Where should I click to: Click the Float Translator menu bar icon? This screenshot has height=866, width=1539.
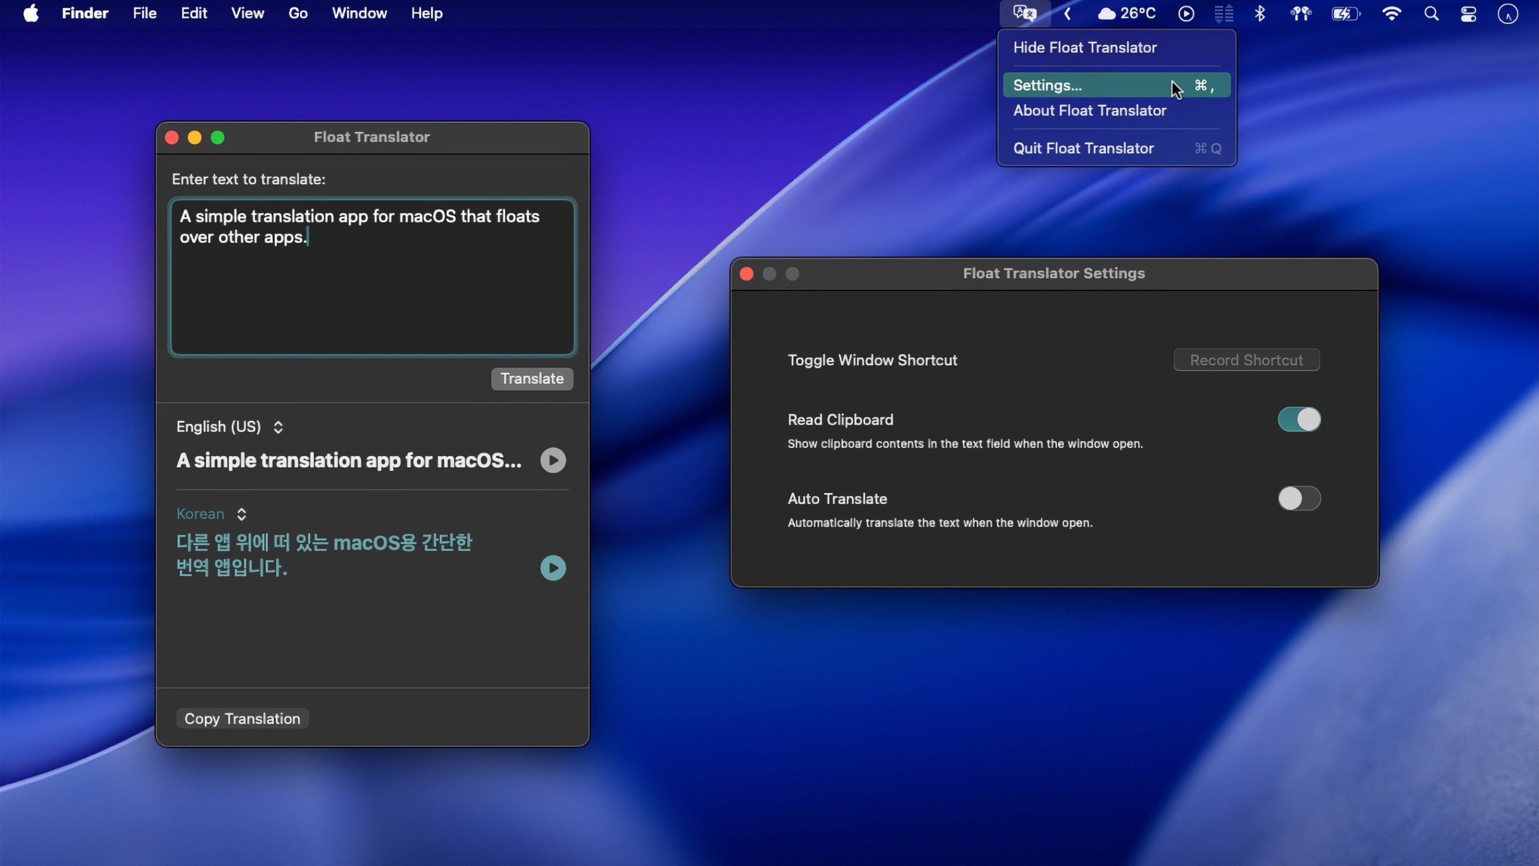click(x=1024, y=13)
